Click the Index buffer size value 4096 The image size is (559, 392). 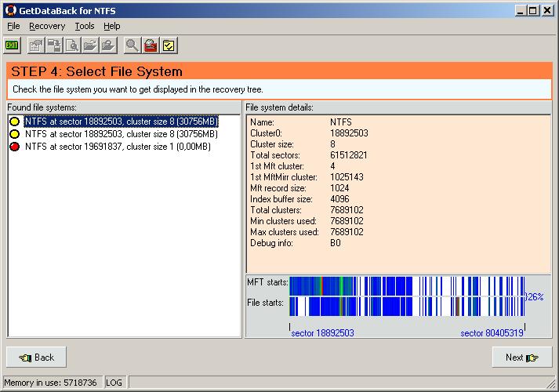[x=339, y=199]
